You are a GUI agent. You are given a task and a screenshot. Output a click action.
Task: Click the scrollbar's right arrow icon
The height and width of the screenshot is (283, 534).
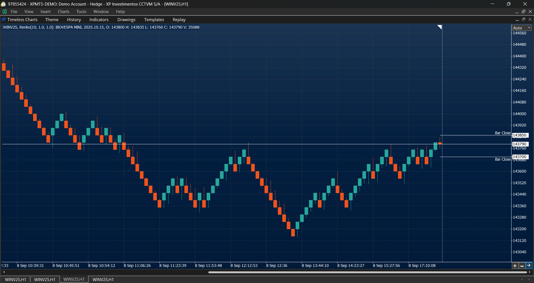(530, 272)
